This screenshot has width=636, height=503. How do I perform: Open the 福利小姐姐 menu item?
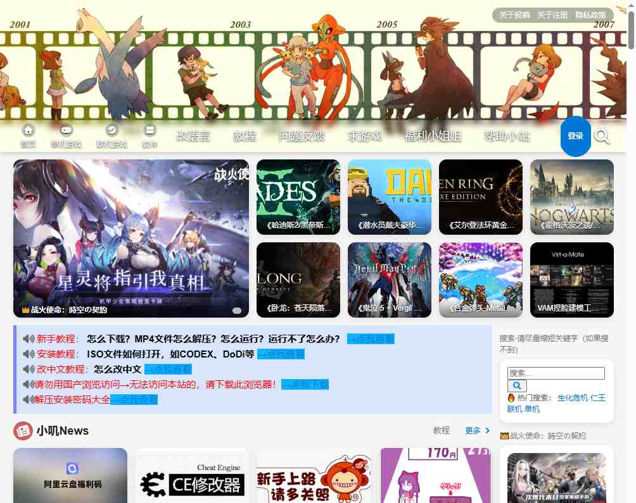tap(433, 137)
